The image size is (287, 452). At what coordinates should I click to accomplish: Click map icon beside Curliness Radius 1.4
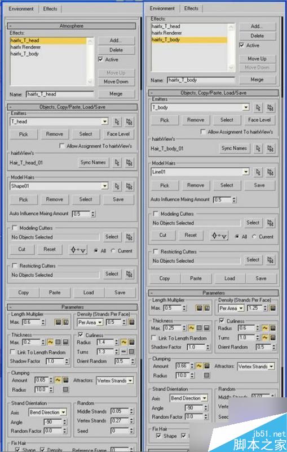[131, 342]
